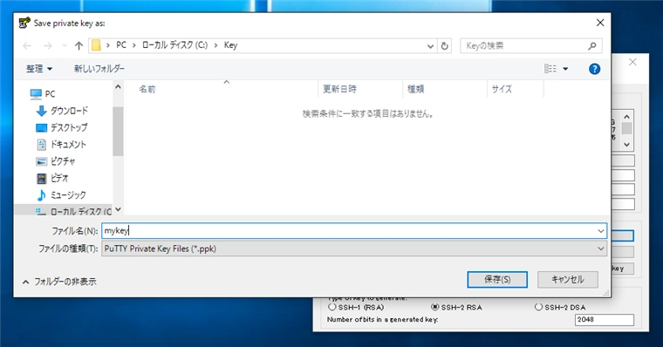663x347 pixels.
Task: Open the 整理 (Organize) menu
Action: tap(39, 69)
